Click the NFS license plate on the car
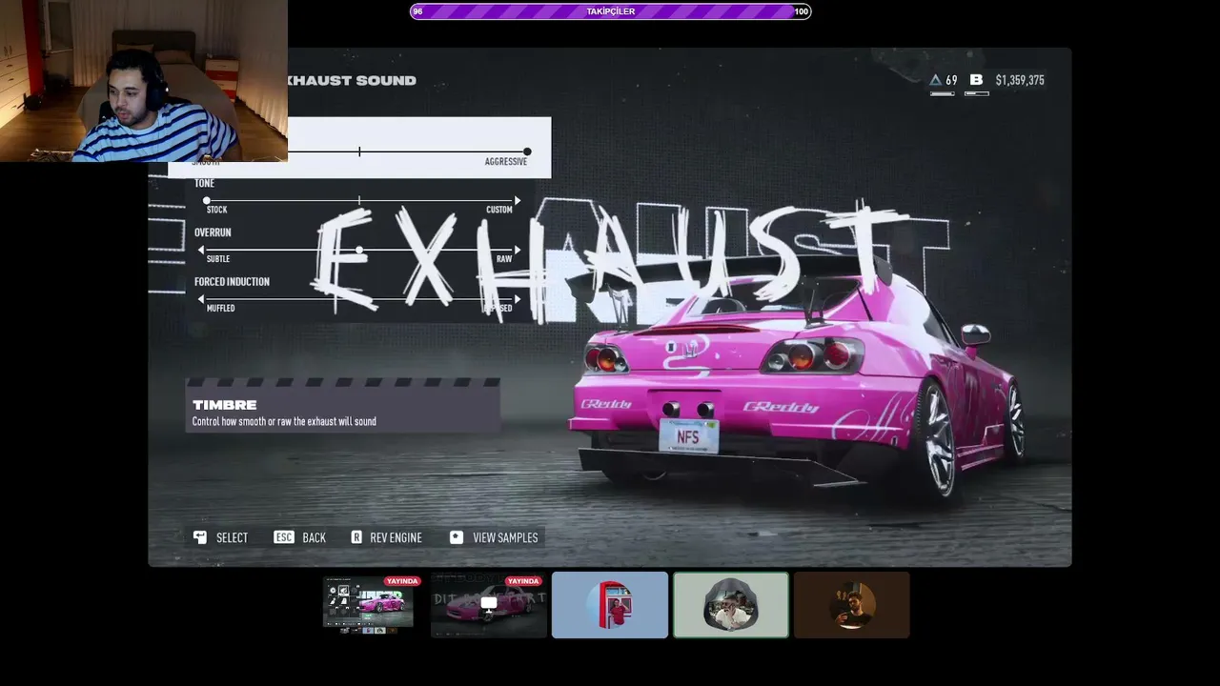 688,436
